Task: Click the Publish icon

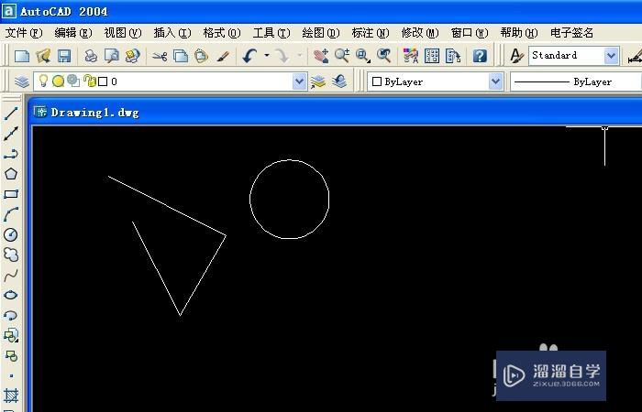Action: pos(132,56)
